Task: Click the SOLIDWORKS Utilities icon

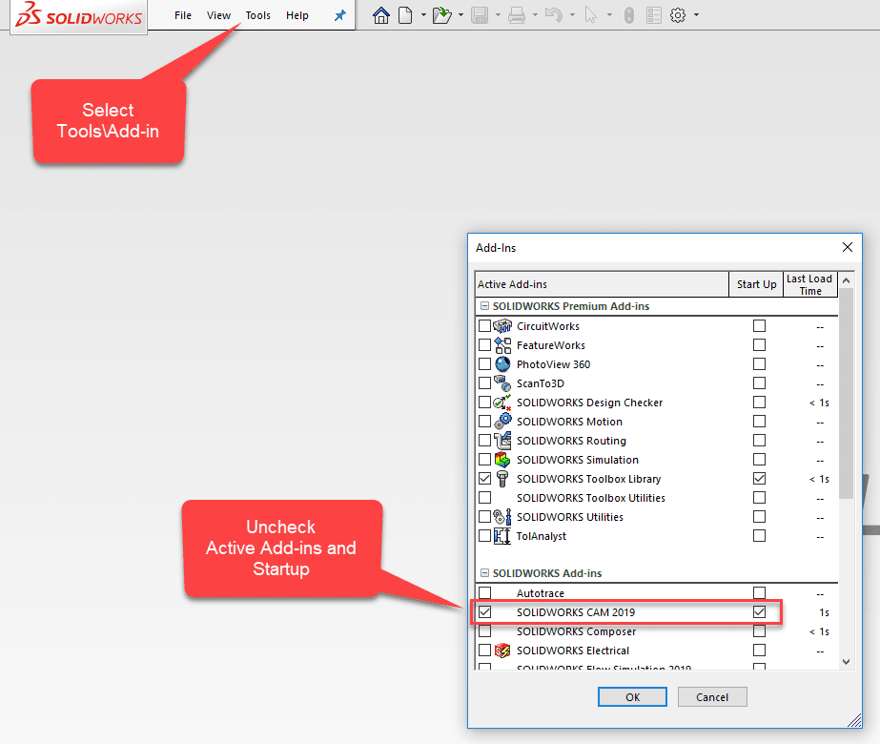Action: pos(502,517)
